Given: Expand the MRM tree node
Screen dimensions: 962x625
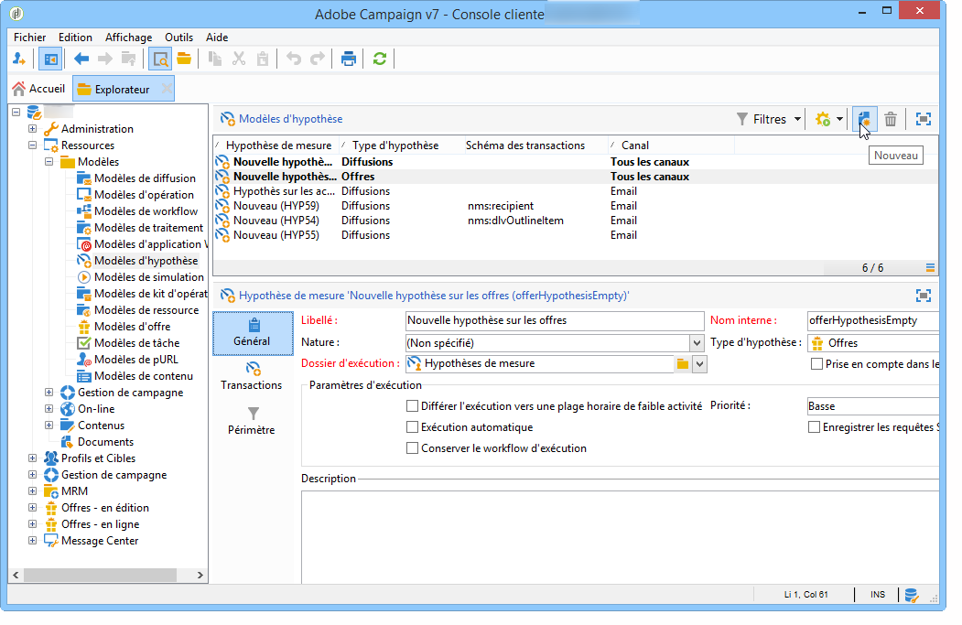Looking at the screenshot, I should coord(32,491).
